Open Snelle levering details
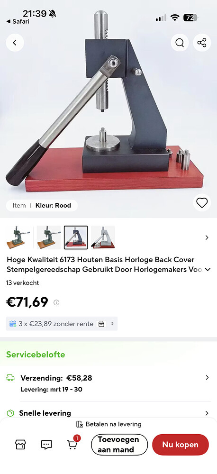 [x=108, y=413]
